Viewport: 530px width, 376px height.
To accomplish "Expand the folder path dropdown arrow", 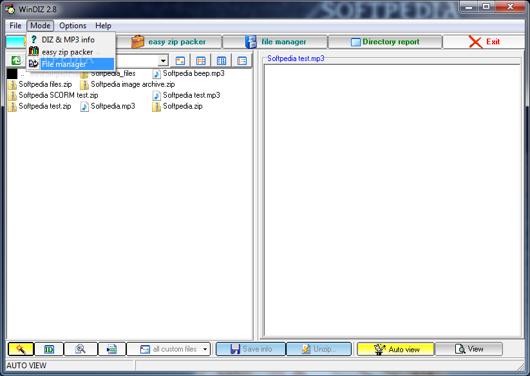I will point(164,61).
